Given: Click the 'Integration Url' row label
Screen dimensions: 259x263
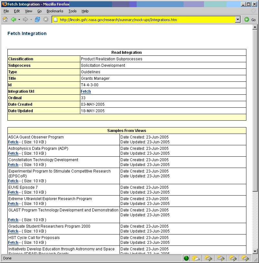Looking at the screenshot, I should (x=21, y=91).
